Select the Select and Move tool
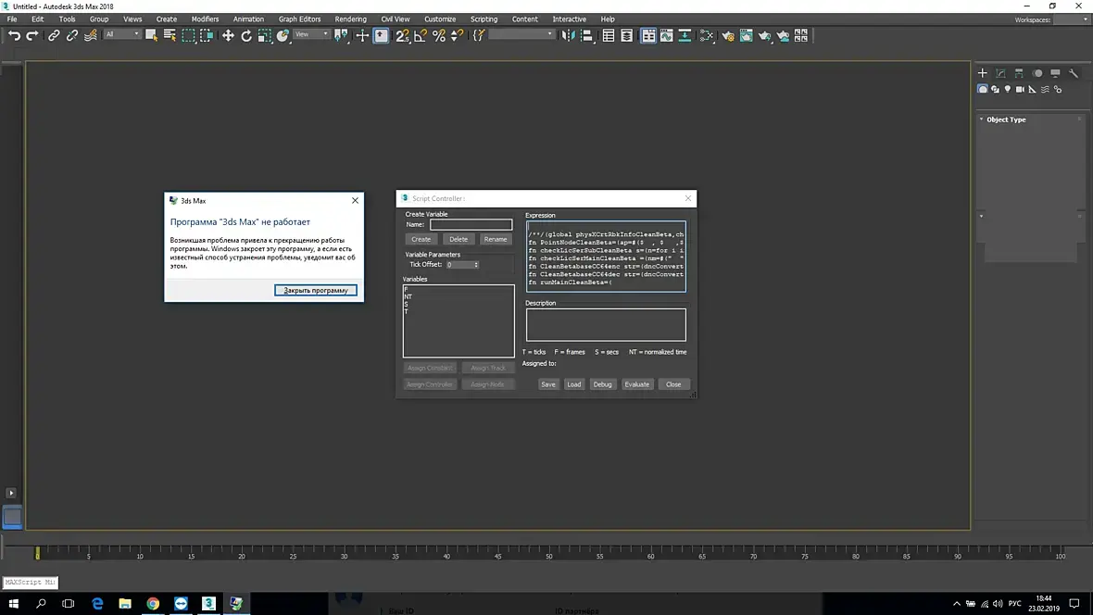 [228, 35]
